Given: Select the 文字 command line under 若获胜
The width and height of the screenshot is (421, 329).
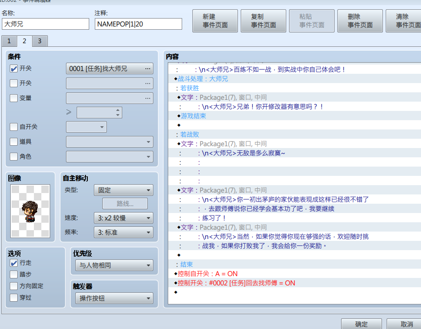Looking at the screenshot, I should click(x=295, y=97).
